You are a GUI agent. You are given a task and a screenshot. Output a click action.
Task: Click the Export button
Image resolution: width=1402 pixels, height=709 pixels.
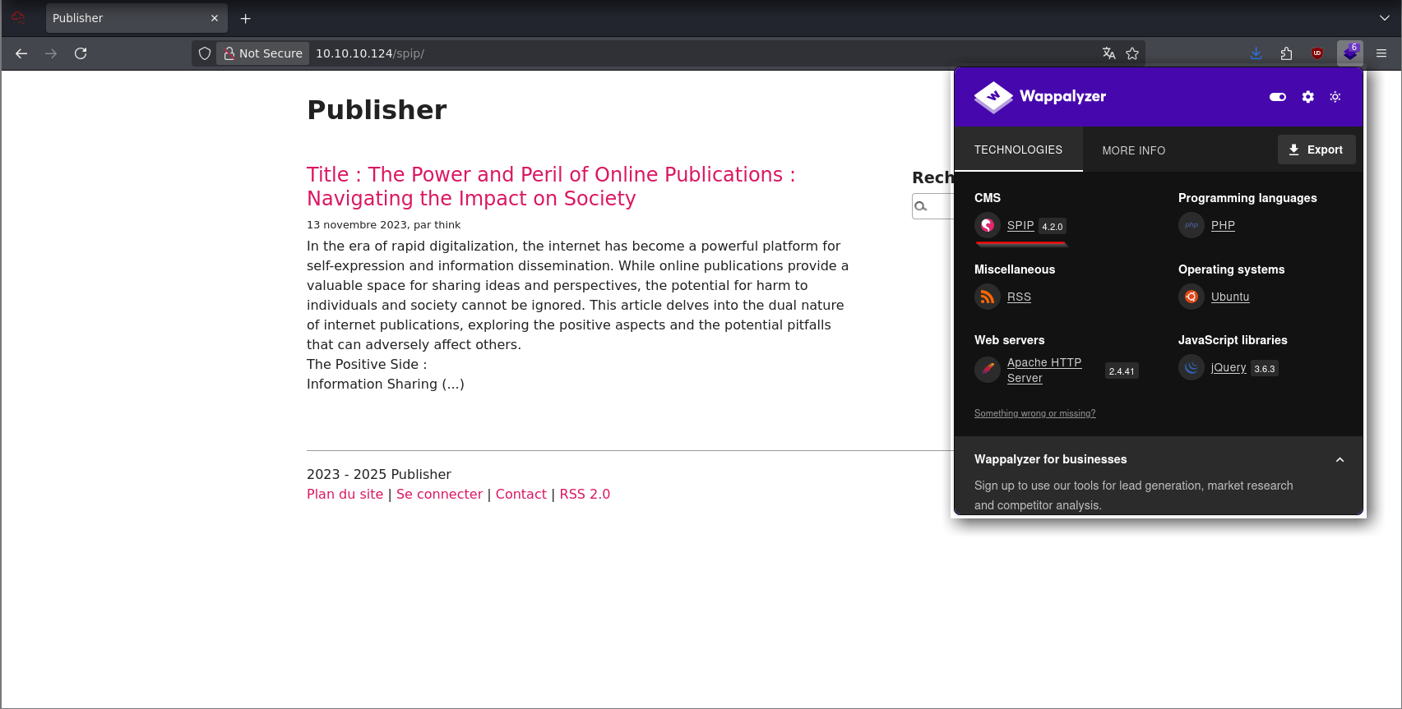pyautogui.click(x=1316, y=150)
